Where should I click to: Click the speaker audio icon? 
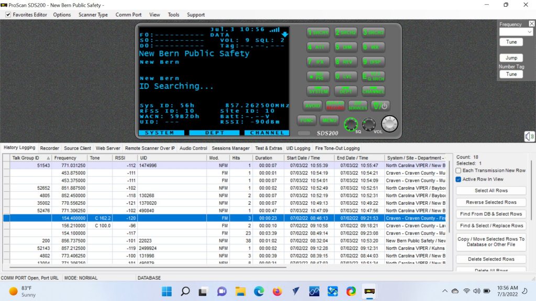(x=529, y=136)
